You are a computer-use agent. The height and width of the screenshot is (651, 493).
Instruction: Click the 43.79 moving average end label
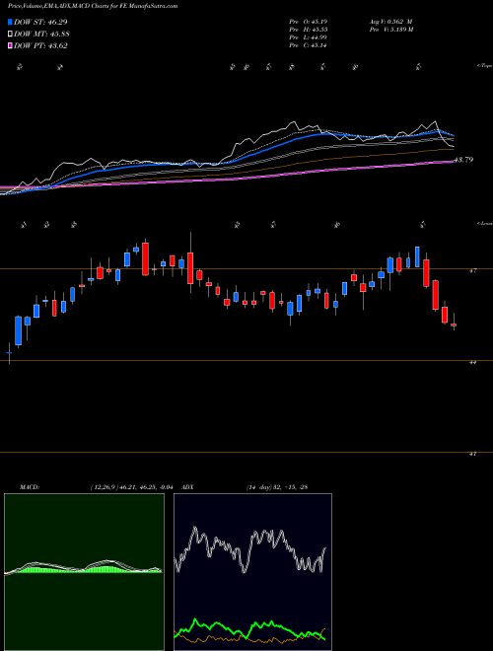tap(464, 160)
